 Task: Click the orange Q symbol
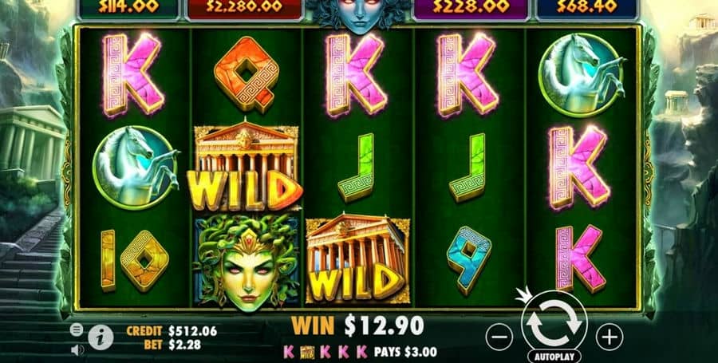(x=247, y=74)
